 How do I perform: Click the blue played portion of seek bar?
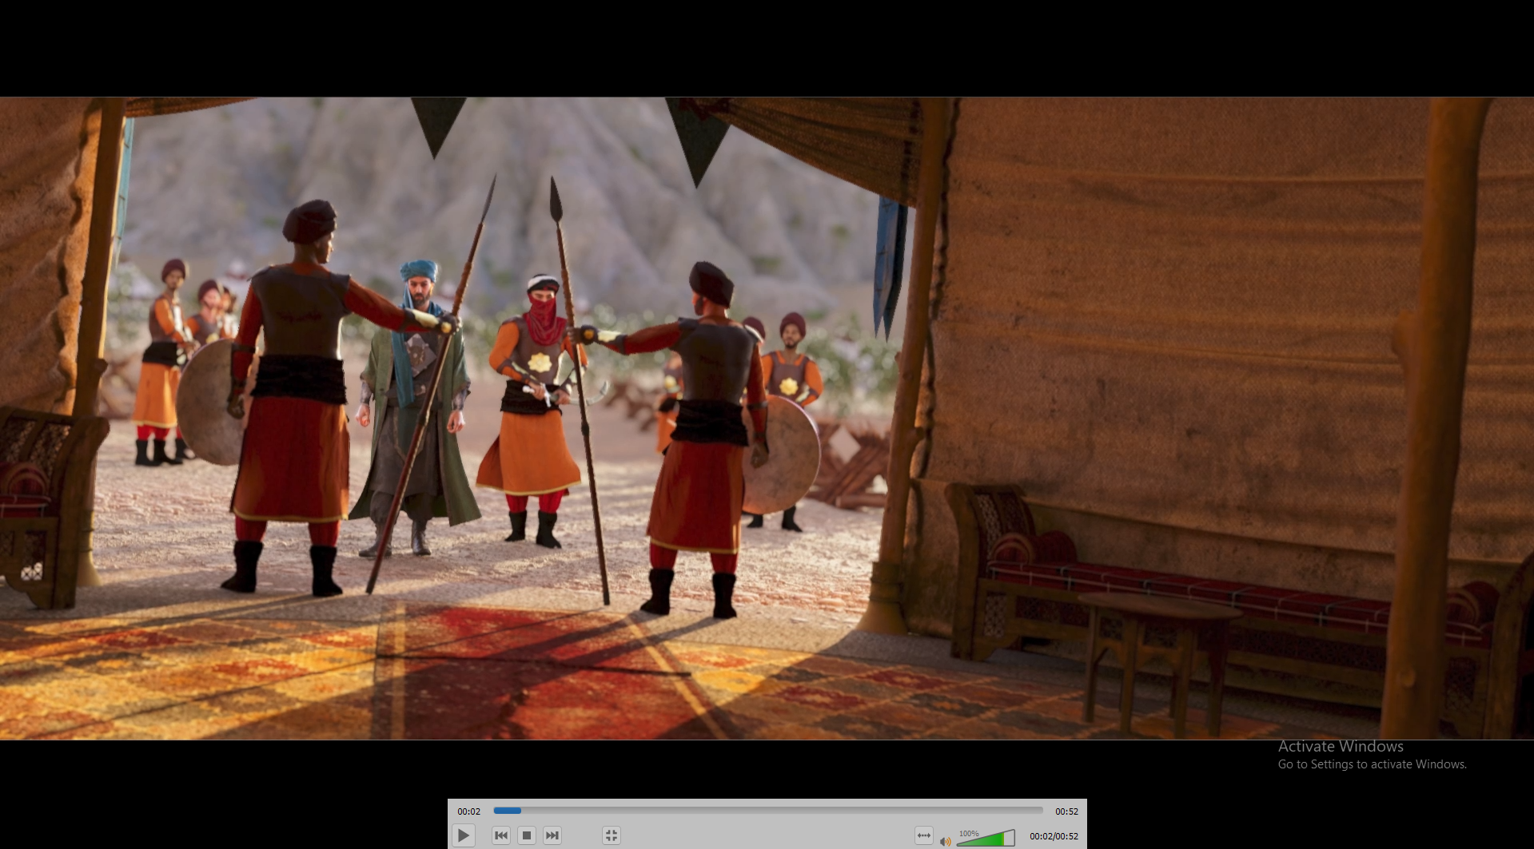tap(507, 811)
